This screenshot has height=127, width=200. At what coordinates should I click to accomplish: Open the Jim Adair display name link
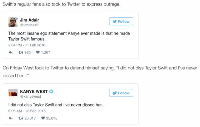[x=29, y=20]
